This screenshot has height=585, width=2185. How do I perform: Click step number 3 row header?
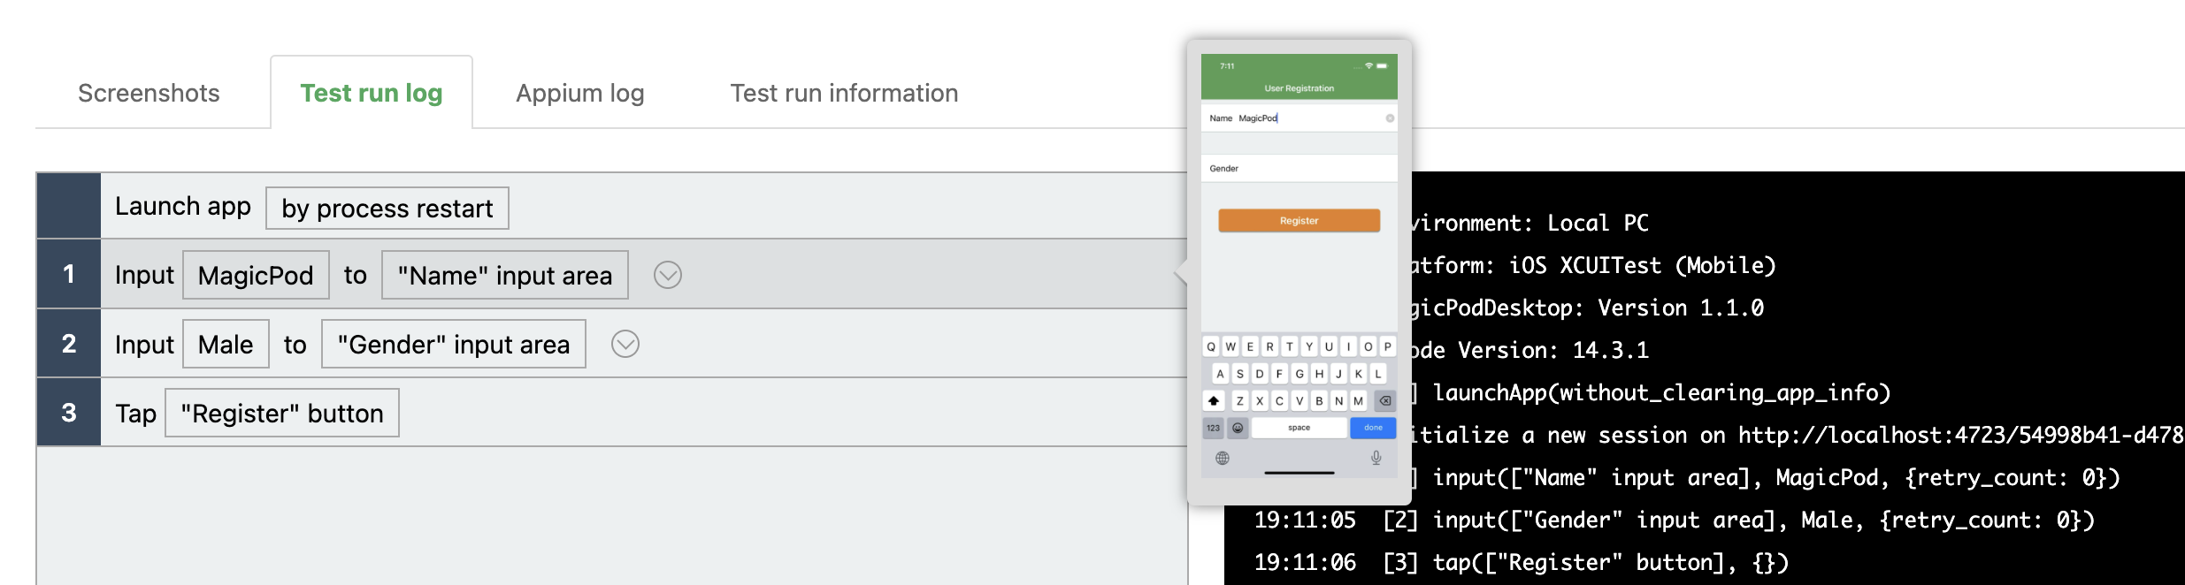(x=69, y=413)
